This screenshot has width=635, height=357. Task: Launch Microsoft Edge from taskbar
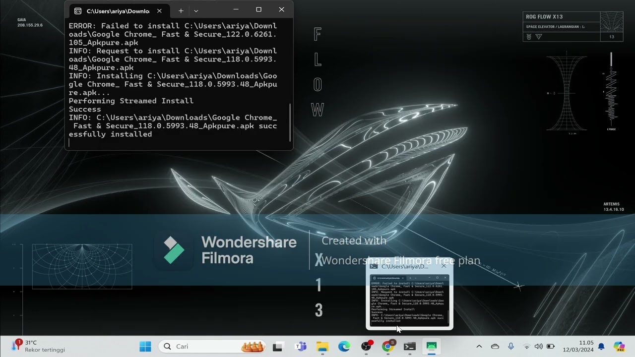344,346
